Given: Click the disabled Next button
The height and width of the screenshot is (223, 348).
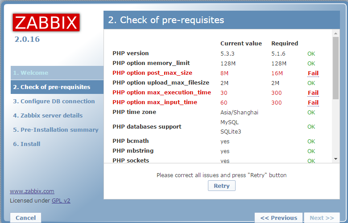Looking at the screenshot, I should 322,218.
